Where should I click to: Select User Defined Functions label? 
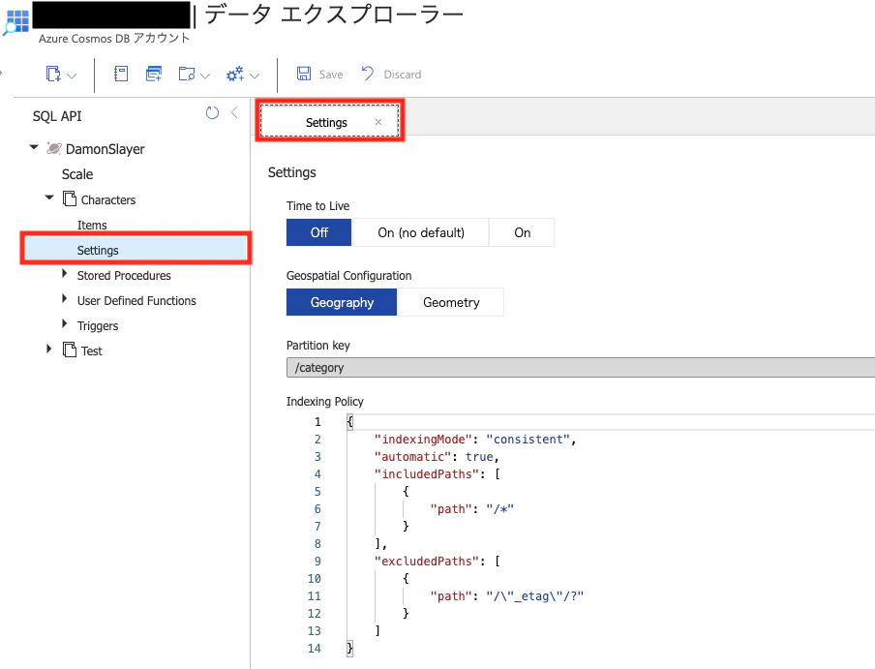point(136,300)
